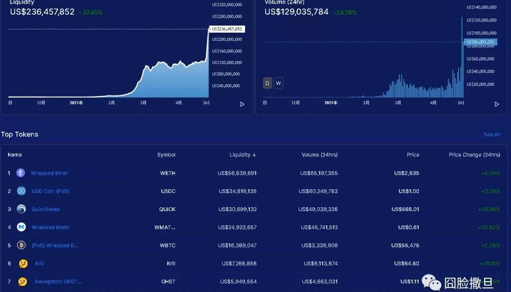Sort tokens by Price column header

(413, 155)
